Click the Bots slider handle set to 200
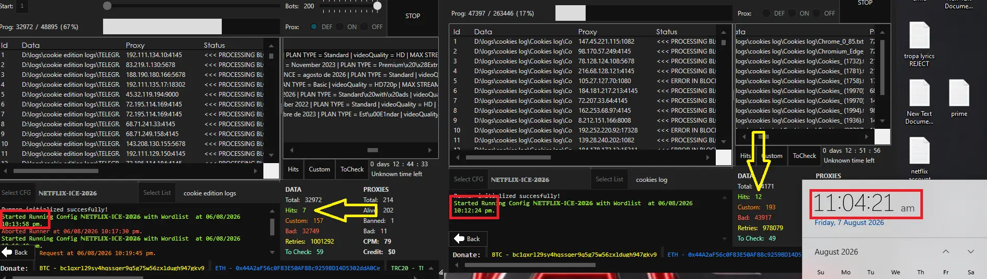The image size is (987, 279). 377,6
